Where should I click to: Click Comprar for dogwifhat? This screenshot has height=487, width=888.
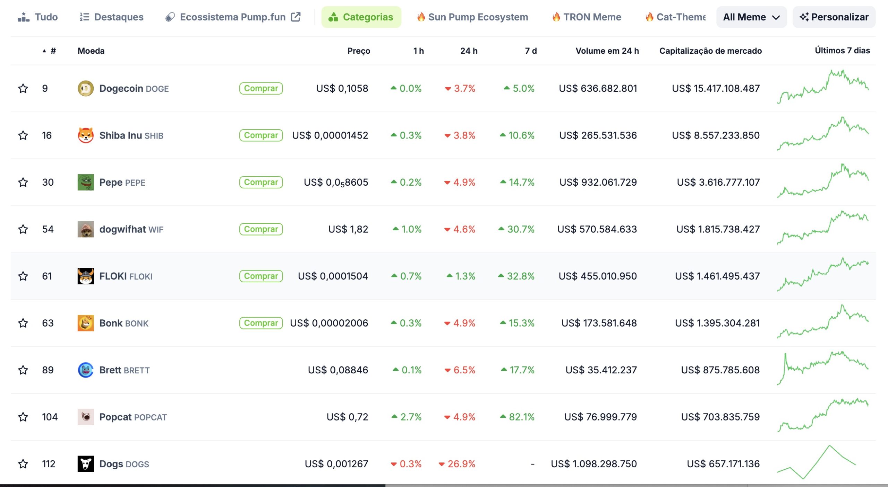coord(261,229)
